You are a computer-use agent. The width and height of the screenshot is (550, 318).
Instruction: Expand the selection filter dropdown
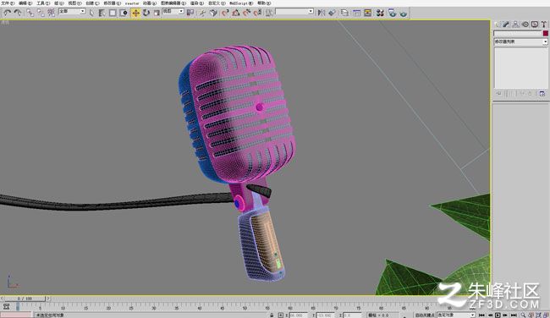(x=72, y=11)
